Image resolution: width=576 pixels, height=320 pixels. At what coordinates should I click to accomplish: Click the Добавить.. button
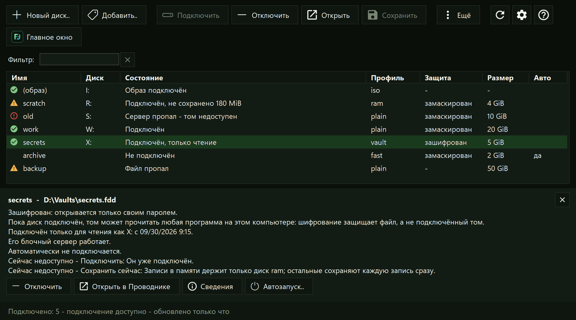coord(114,15)
